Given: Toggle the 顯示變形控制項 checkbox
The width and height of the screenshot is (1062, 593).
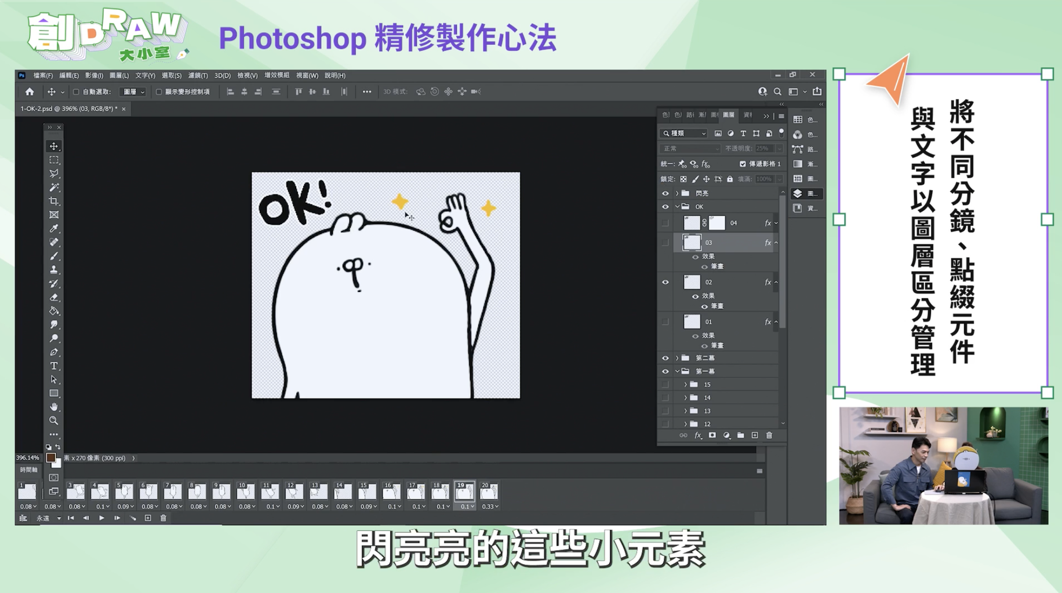Looking at the screenshot, I should (159, 91).
